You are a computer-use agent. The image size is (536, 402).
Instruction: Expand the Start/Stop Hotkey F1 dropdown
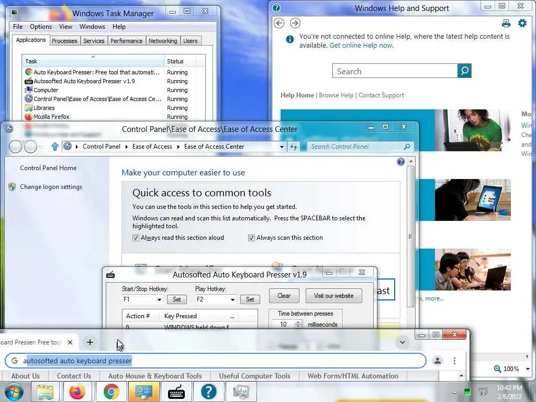(x=159, y=300)
